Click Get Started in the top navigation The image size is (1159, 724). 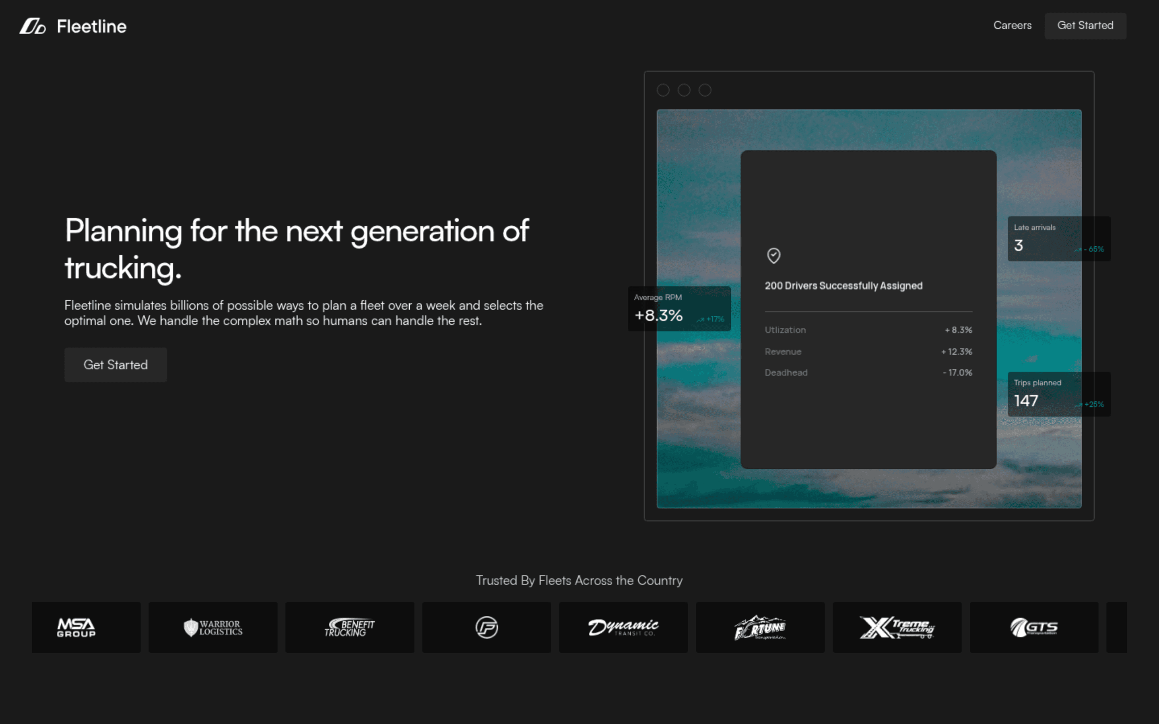pyautogui.click(x=1085, y=25)
